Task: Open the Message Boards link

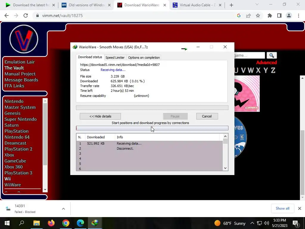Action: [21, 80]
